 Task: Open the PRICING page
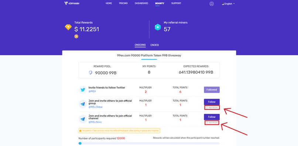pos(123,3)
